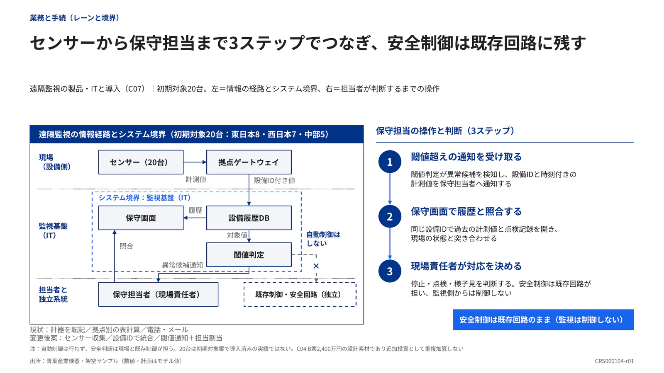Click step 3 numbered circle
Image resolution: width=664 pixels, height=373 pixels.
point(390,271)
